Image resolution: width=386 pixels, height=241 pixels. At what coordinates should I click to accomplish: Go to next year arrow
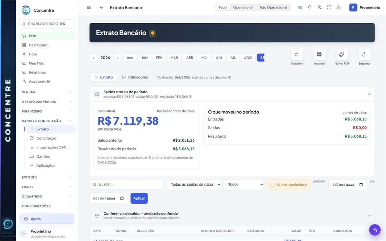coord(117,58)
